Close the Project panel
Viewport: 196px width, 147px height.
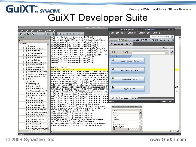tap(48, 38)
